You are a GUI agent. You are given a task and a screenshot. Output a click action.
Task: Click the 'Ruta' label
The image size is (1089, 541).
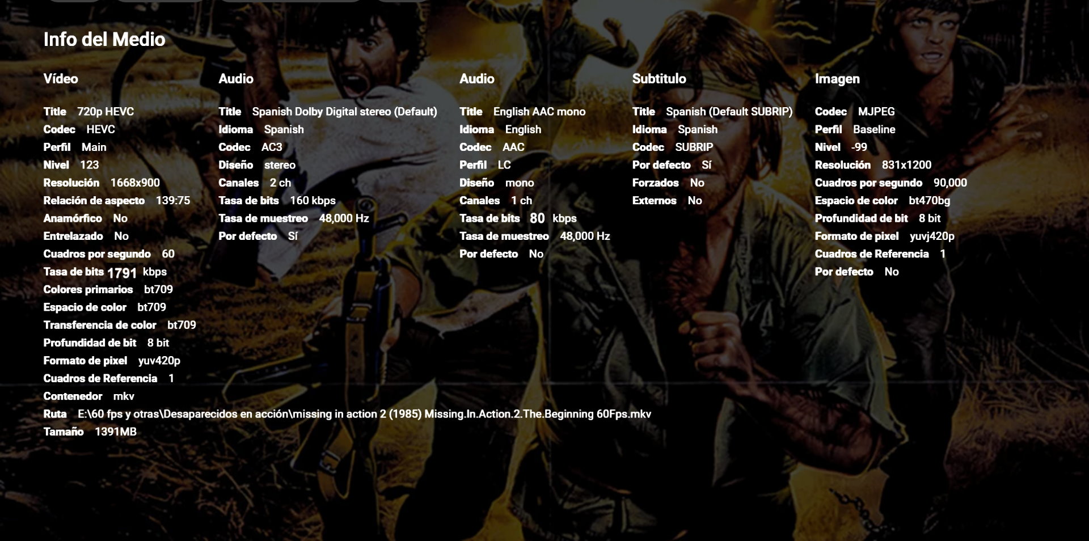55,414
